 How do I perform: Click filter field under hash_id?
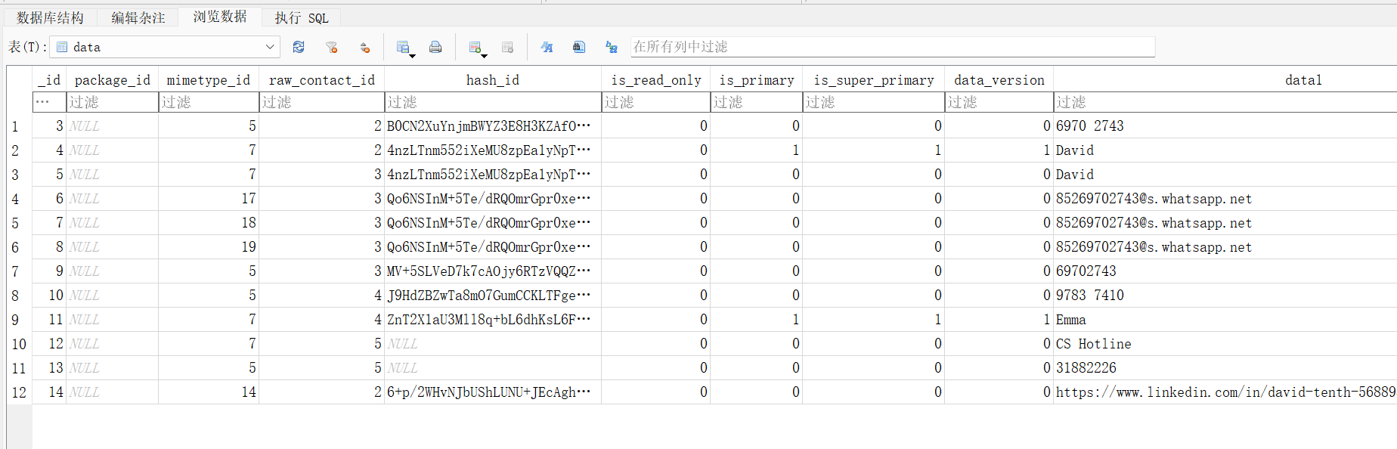[493, 102]
